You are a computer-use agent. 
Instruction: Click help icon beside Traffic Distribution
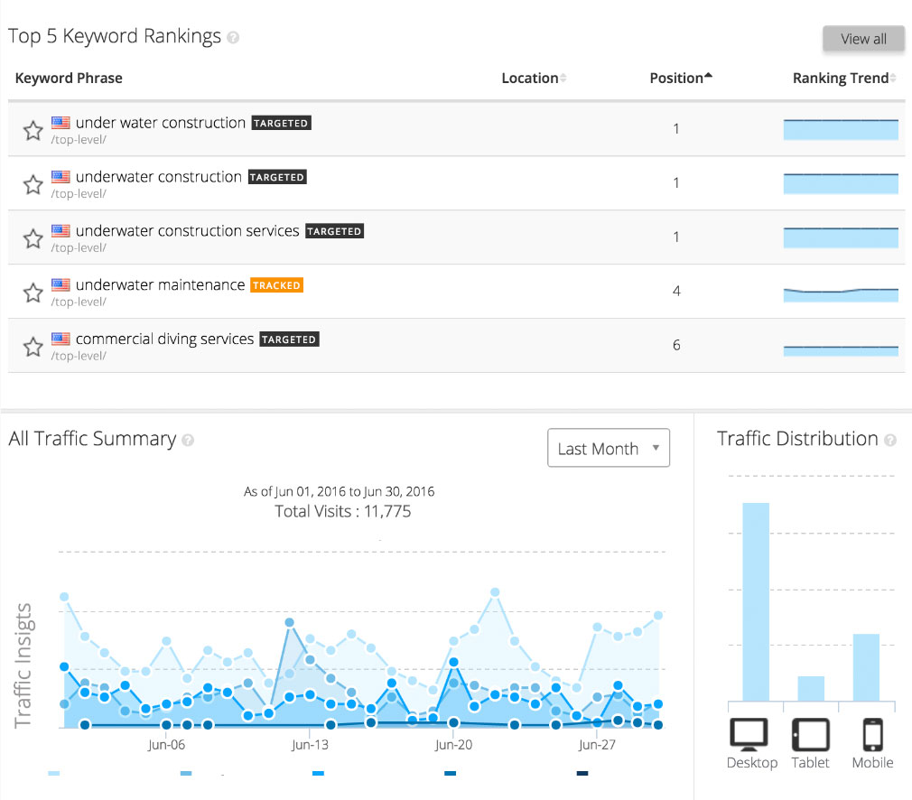pyautogui.click(x=890, y=441)
